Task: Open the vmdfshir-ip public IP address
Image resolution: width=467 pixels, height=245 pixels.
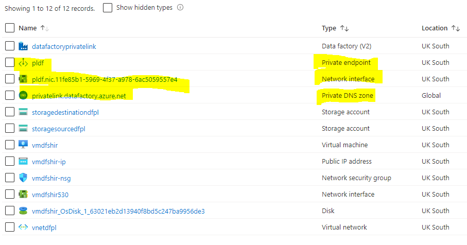Action: pos(49,162)
